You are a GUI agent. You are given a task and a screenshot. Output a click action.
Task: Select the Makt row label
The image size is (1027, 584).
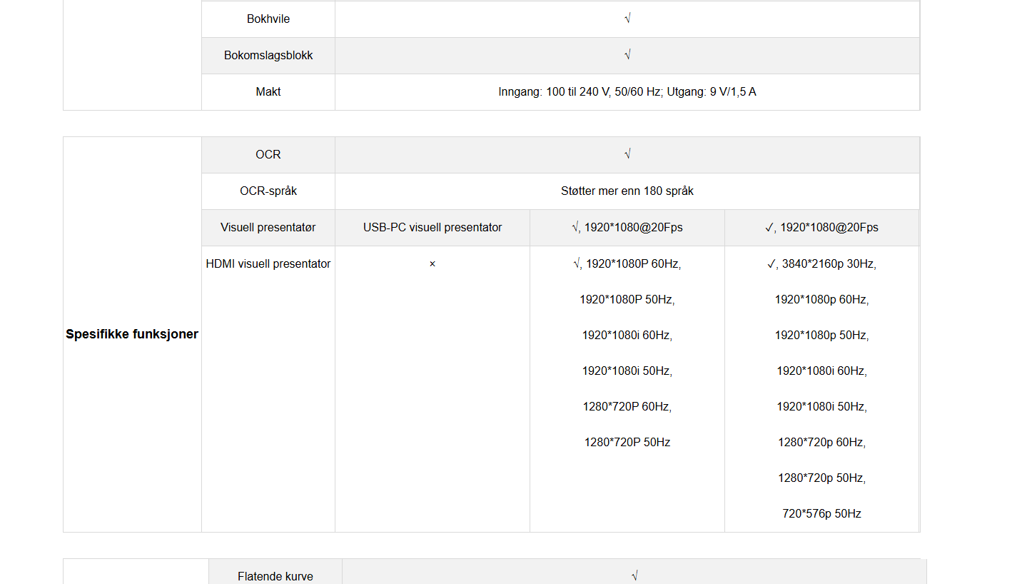pyautogui.click(x=268, y=92)
